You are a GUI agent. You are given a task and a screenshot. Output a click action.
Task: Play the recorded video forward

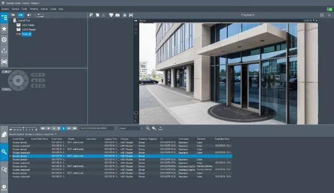[64, 128]
